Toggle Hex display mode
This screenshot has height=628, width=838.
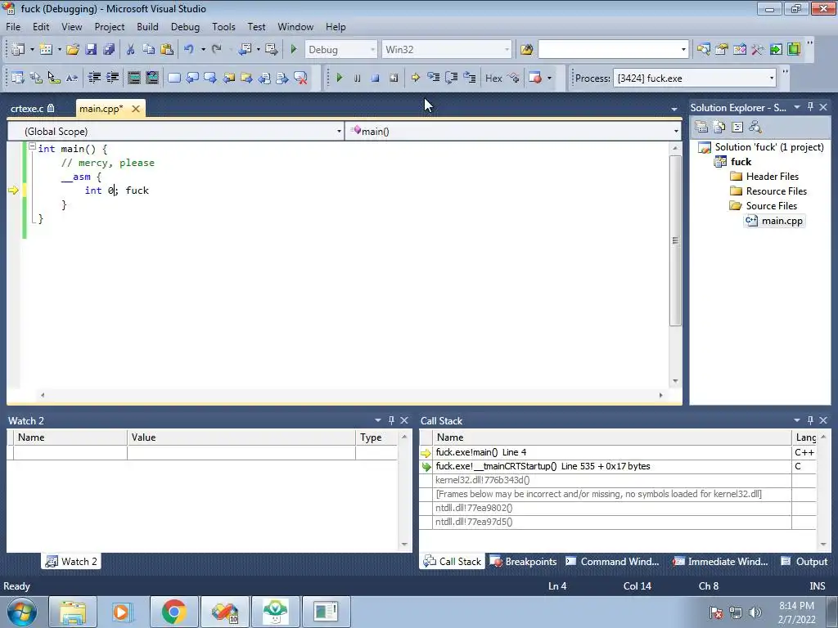point(493,78)
